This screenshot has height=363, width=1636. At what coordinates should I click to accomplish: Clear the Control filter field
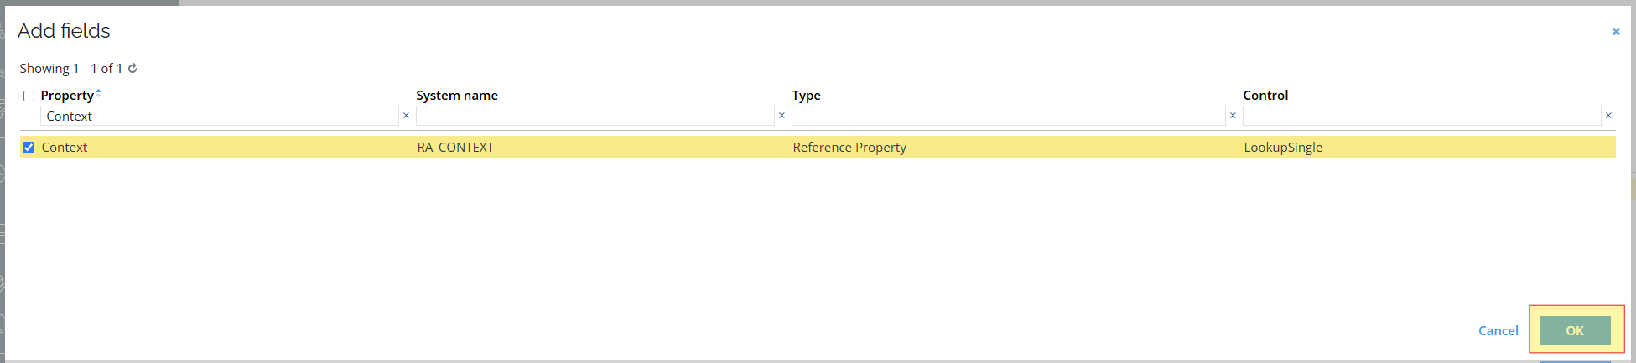coord(1608,116)
